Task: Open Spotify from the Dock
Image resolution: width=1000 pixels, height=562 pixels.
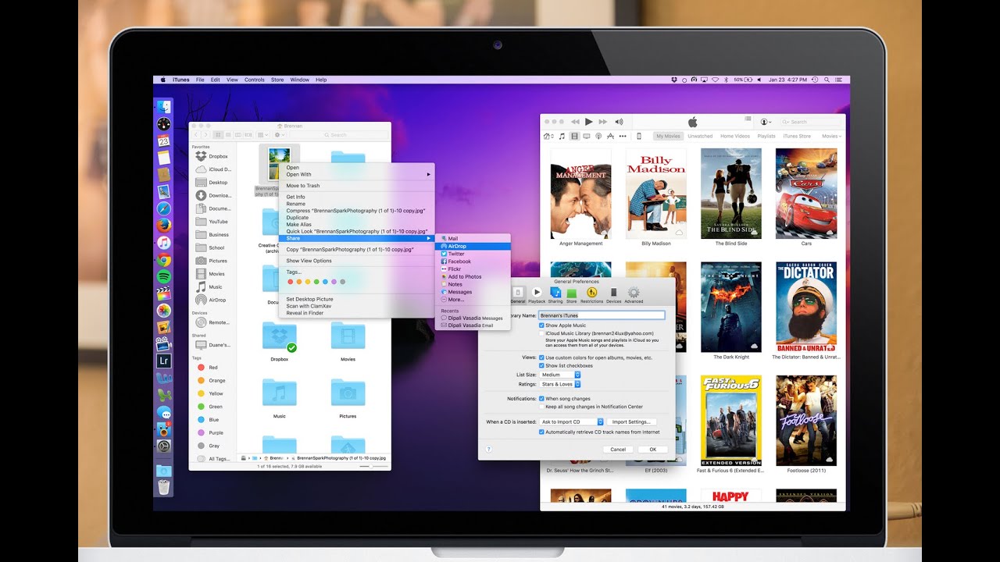Action: point(163,277)
